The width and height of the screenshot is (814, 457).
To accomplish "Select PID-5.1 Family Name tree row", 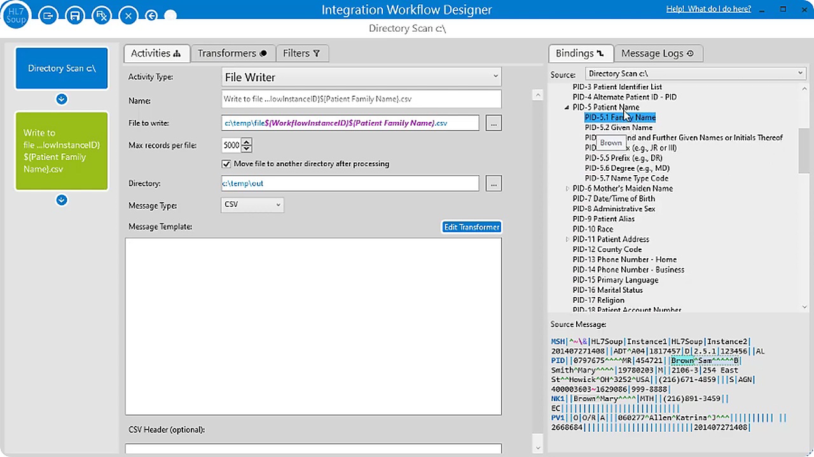I will [x=620, y=117].
